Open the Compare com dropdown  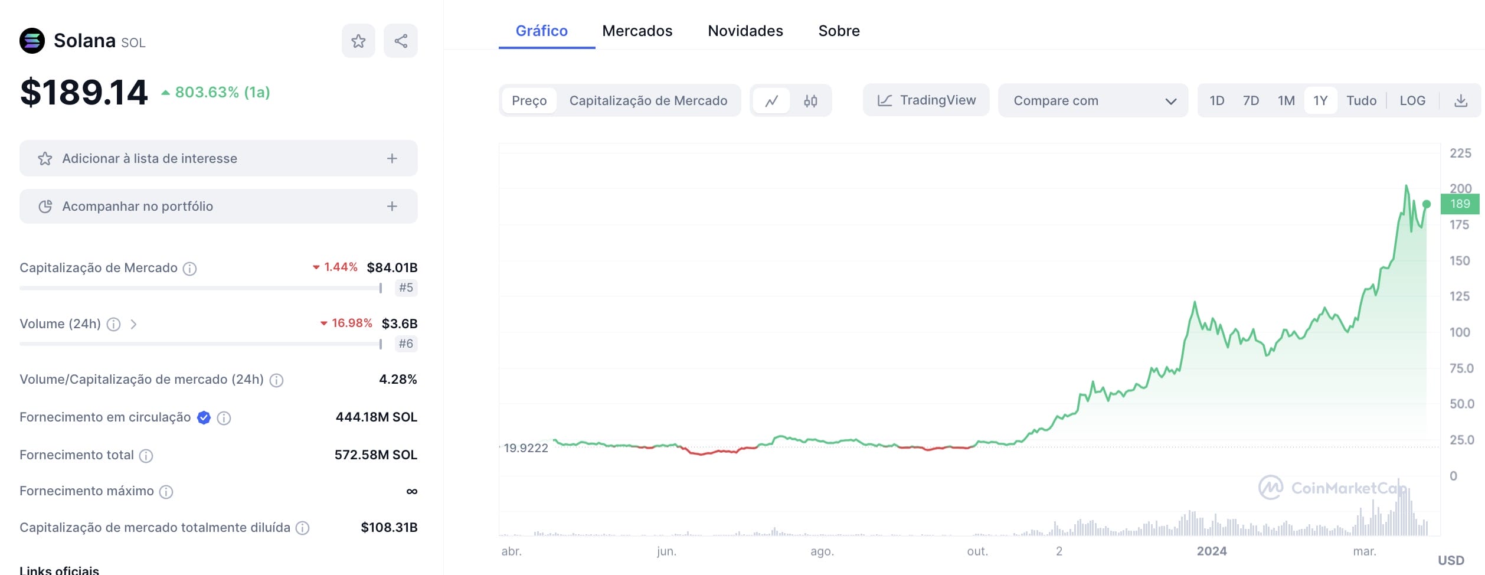pos(1093,100)
